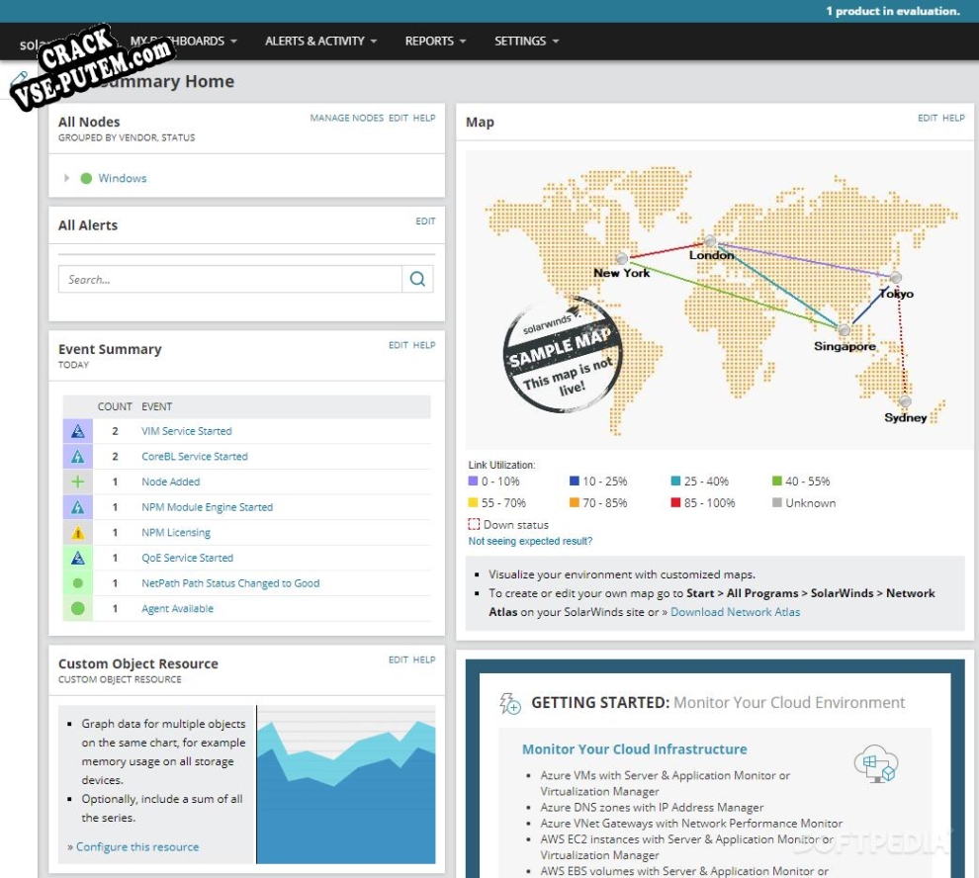Click Download Network Atlas link

[735, 612]
